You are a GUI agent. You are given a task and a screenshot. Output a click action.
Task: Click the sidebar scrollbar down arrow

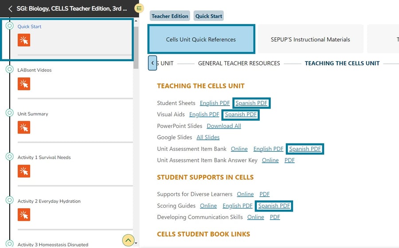pyautogui.click(x=136, y=243)
